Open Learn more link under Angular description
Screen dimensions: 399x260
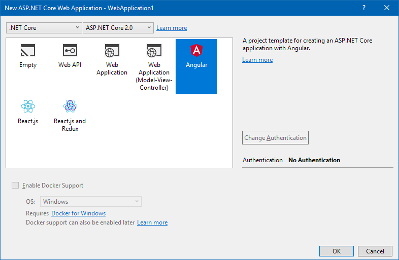[257, 60]
